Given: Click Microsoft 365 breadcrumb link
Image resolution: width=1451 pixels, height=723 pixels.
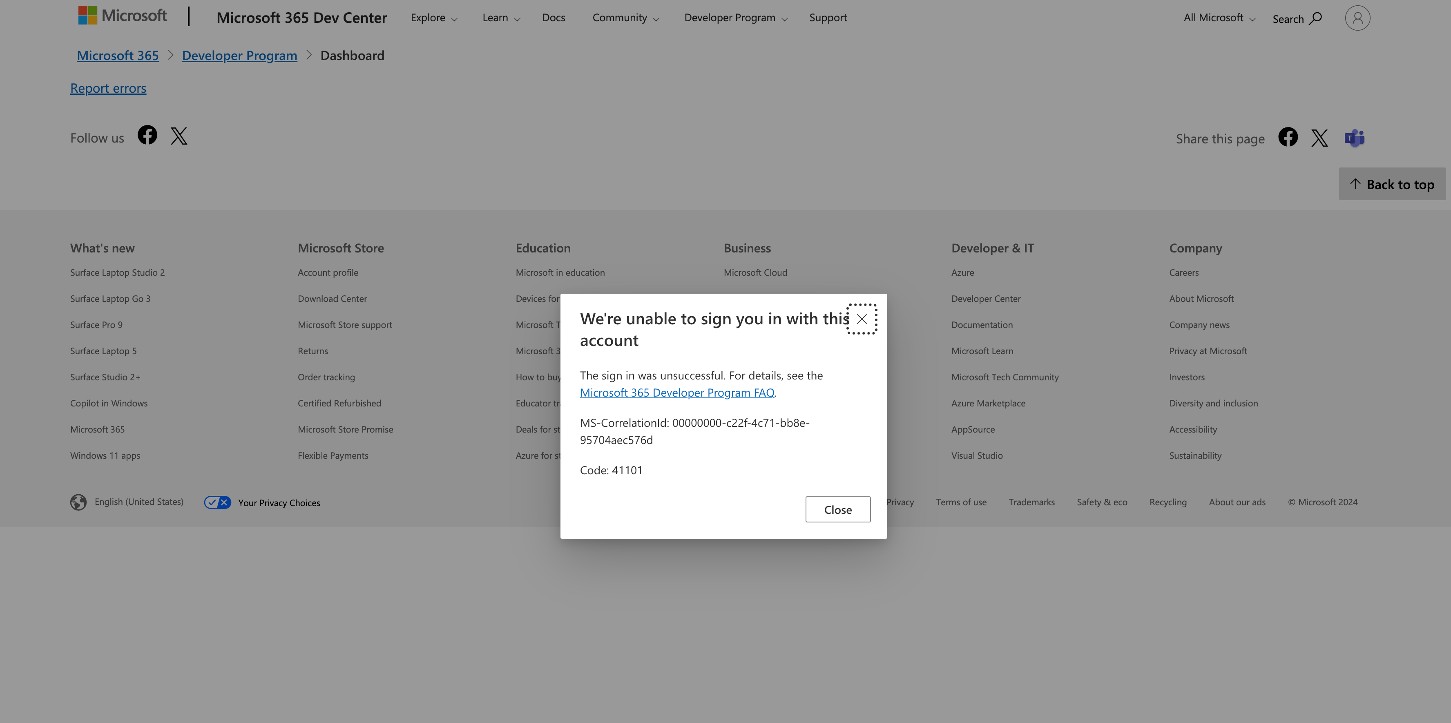Looking at the screenshot, I should click(118, 56).
